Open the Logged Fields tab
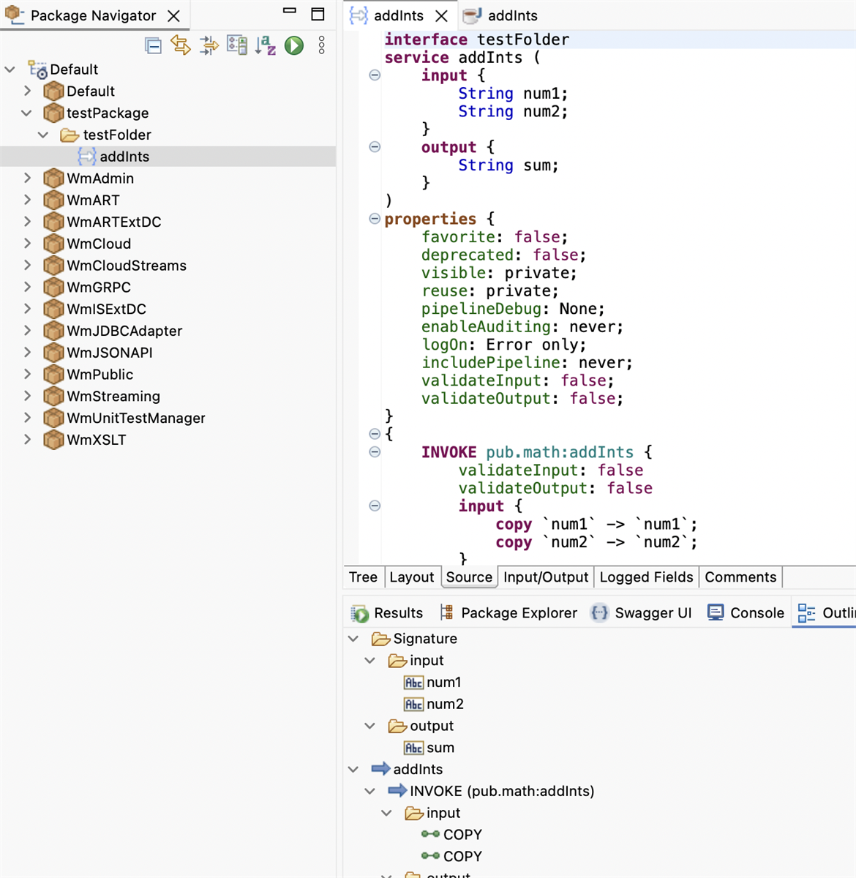The image size is (856, 878). (646, 577)
